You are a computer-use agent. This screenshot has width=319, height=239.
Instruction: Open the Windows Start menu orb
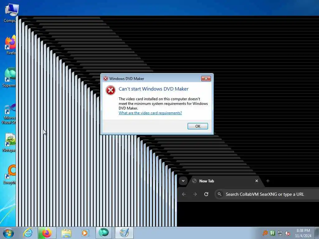point(8,233)
